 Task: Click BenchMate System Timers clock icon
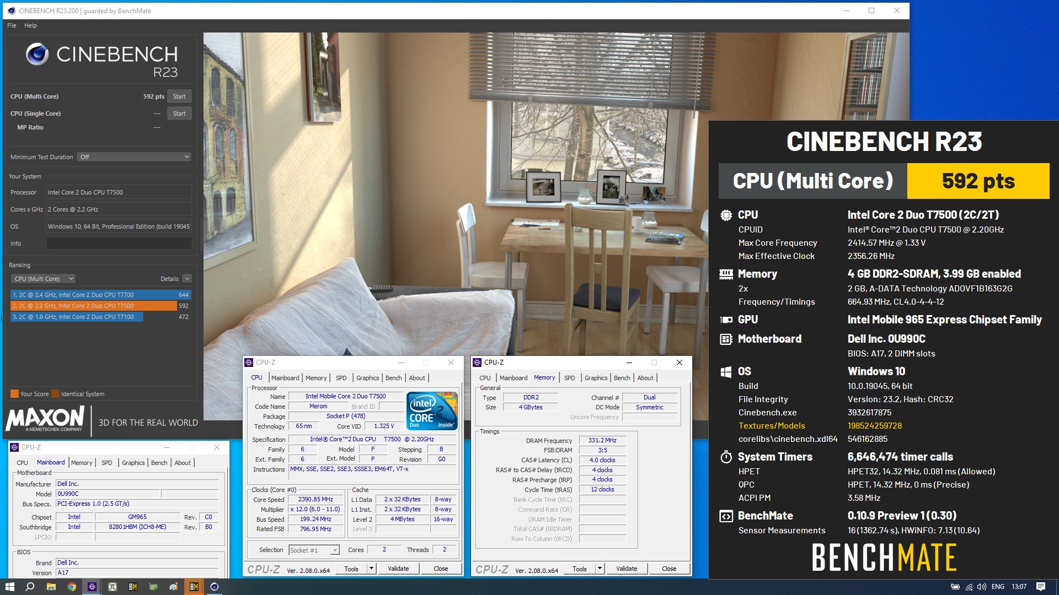(726, 457)
